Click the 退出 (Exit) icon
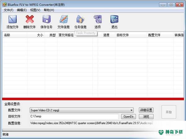This screenshot has height=139, width=186. tap(114, 19)
